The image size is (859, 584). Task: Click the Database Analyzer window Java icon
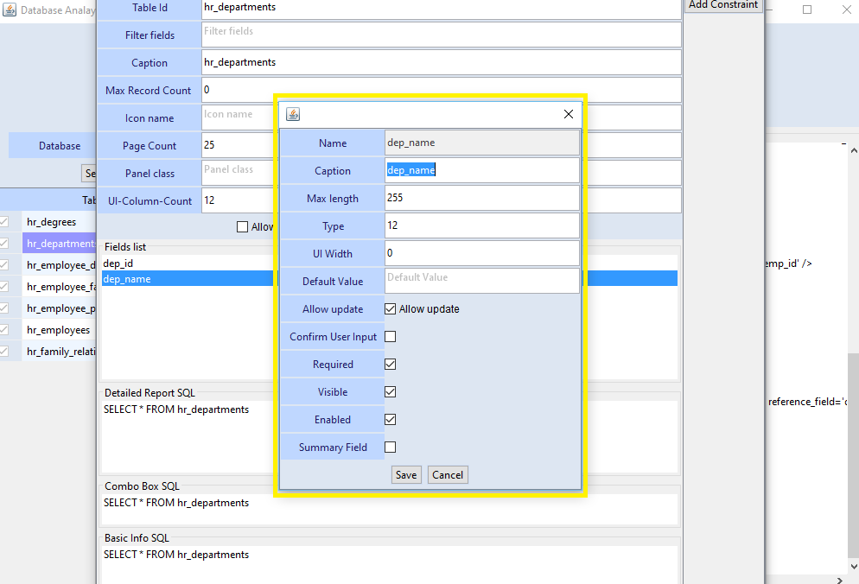tap(10, 10)
